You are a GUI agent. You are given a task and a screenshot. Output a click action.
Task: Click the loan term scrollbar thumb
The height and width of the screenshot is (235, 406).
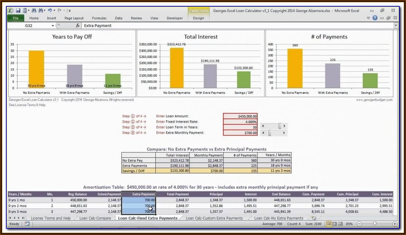[x=280, y=126]
